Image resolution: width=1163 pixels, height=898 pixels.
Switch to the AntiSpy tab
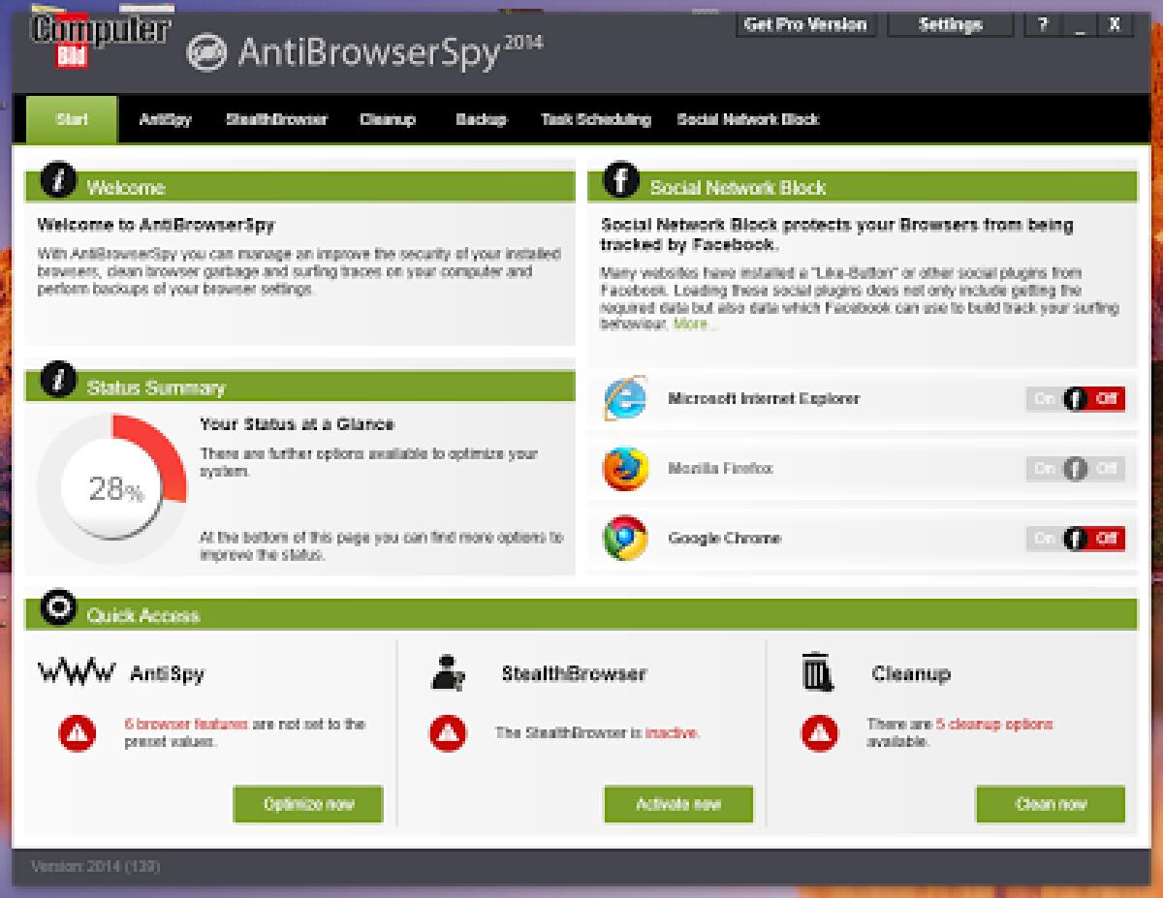(165, 118)
